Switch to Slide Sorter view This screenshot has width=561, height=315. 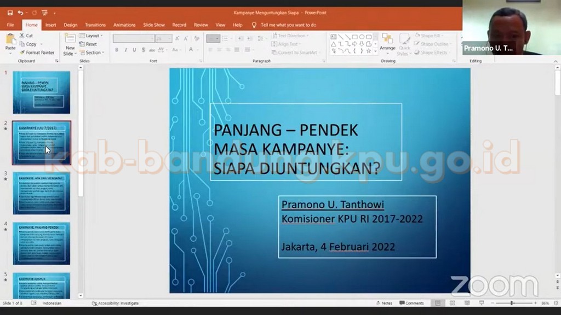pos(452,303)
